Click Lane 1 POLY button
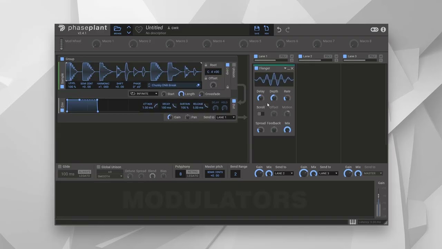The image size is (442, 249). pyautogui.click(x=284, y=56)
